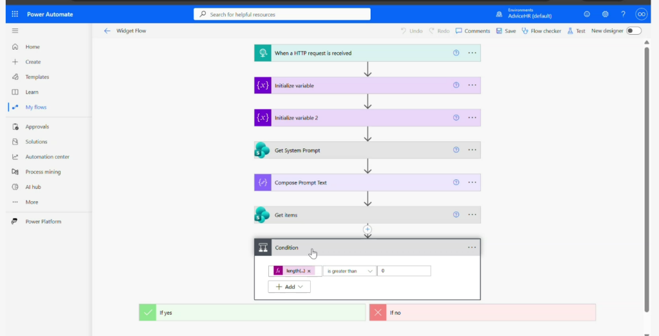Open the user account avatar
The height and width of the screenshot is (336, 659).
[x=642, y=14]
